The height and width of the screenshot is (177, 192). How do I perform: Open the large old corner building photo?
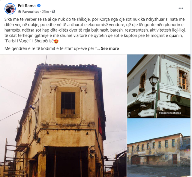pyautogui.click(x=63, y=116)
